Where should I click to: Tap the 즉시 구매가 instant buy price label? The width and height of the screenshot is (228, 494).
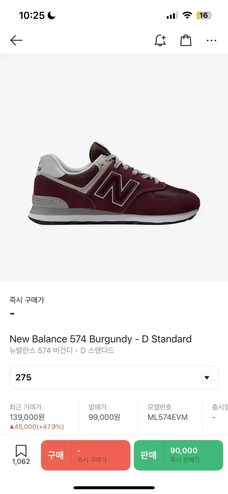coord(27,300)
